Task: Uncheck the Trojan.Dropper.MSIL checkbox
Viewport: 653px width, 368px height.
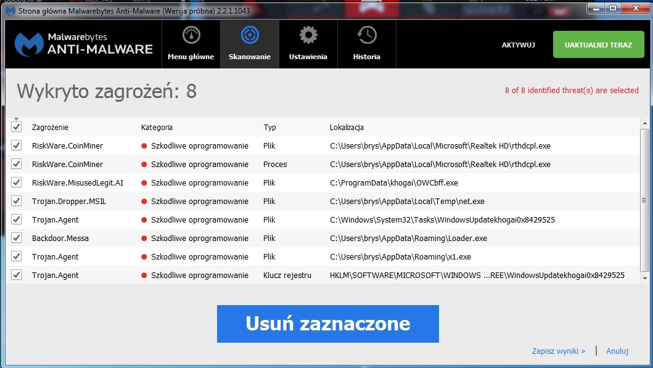Action: (16, 201)
